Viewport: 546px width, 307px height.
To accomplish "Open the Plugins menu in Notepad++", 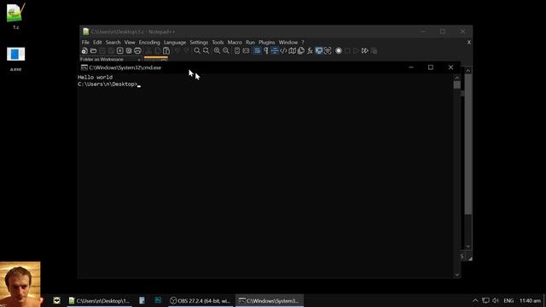I will tap(267, 42).
